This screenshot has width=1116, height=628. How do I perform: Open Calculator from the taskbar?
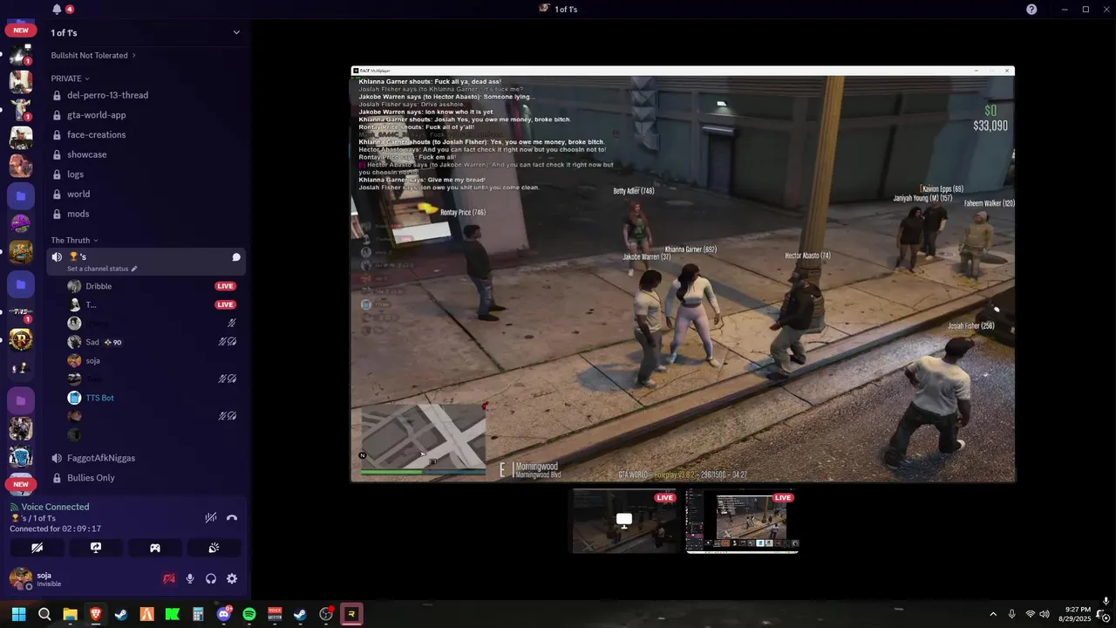click(x=198, y=614)
